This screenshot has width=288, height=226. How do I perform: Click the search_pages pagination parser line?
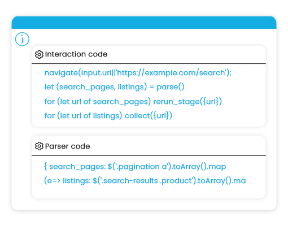coord(135,167)
